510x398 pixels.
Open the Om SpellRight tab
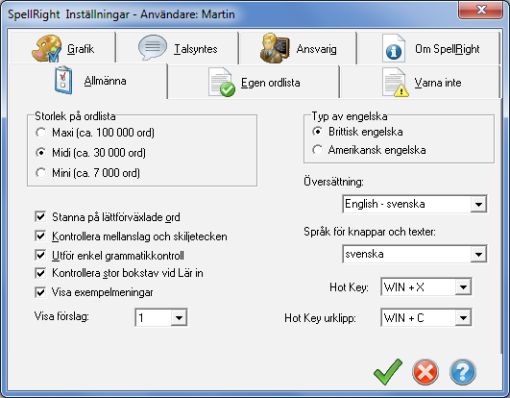(428, 48)
